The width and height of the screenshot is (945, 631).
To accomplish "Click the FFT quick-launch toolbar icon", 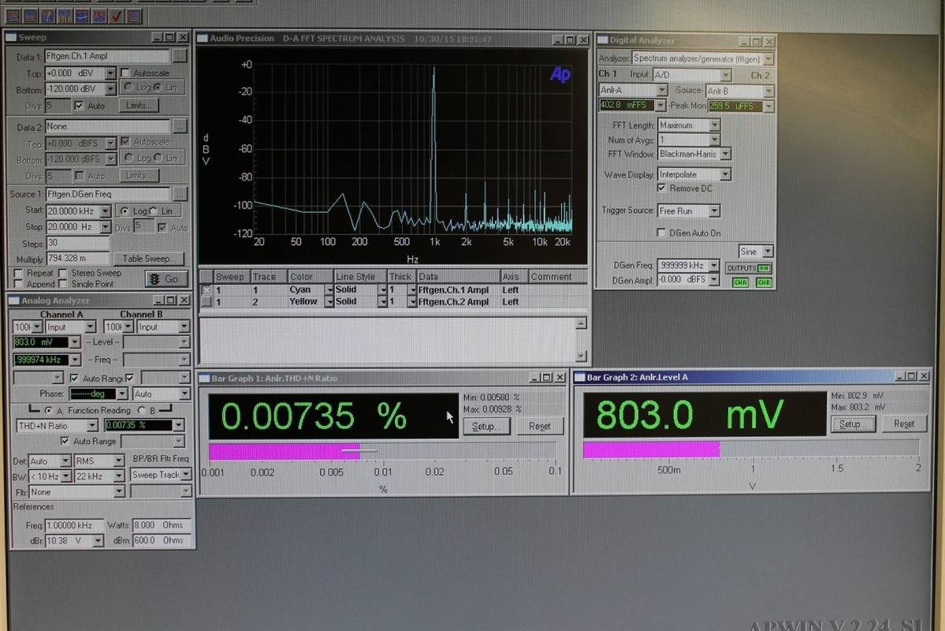I will coord(65,16).
